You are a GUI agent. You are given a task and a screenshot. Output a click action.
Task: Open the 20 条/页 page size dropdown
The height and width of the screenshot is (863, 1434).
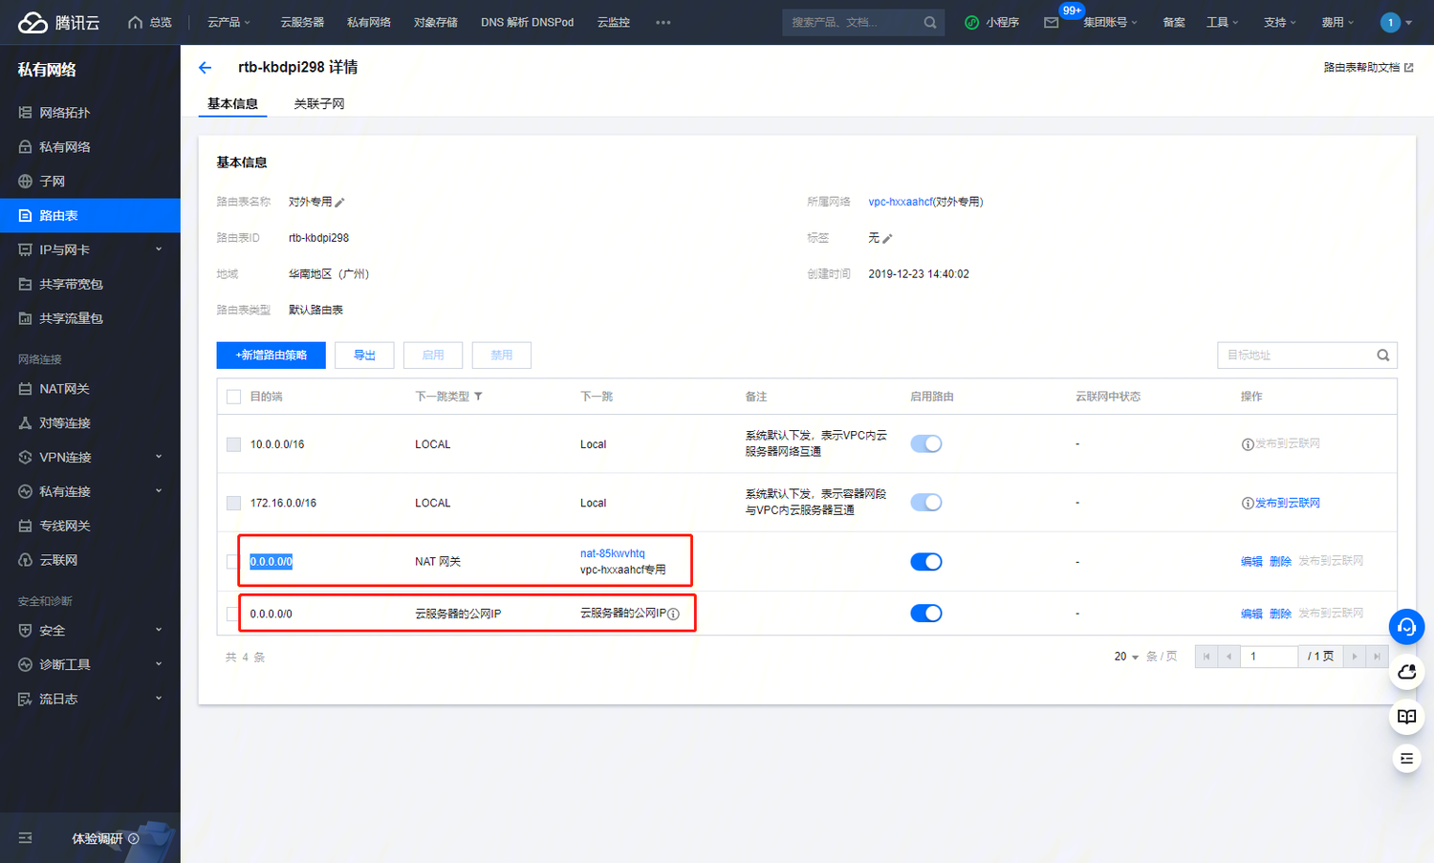[1126, 657]
